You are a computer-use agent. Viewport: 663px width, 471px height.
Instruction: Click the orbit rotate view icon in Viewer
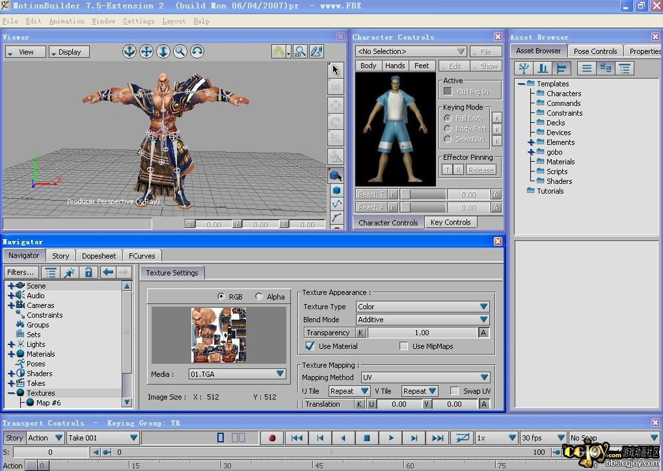pos(197,51)
